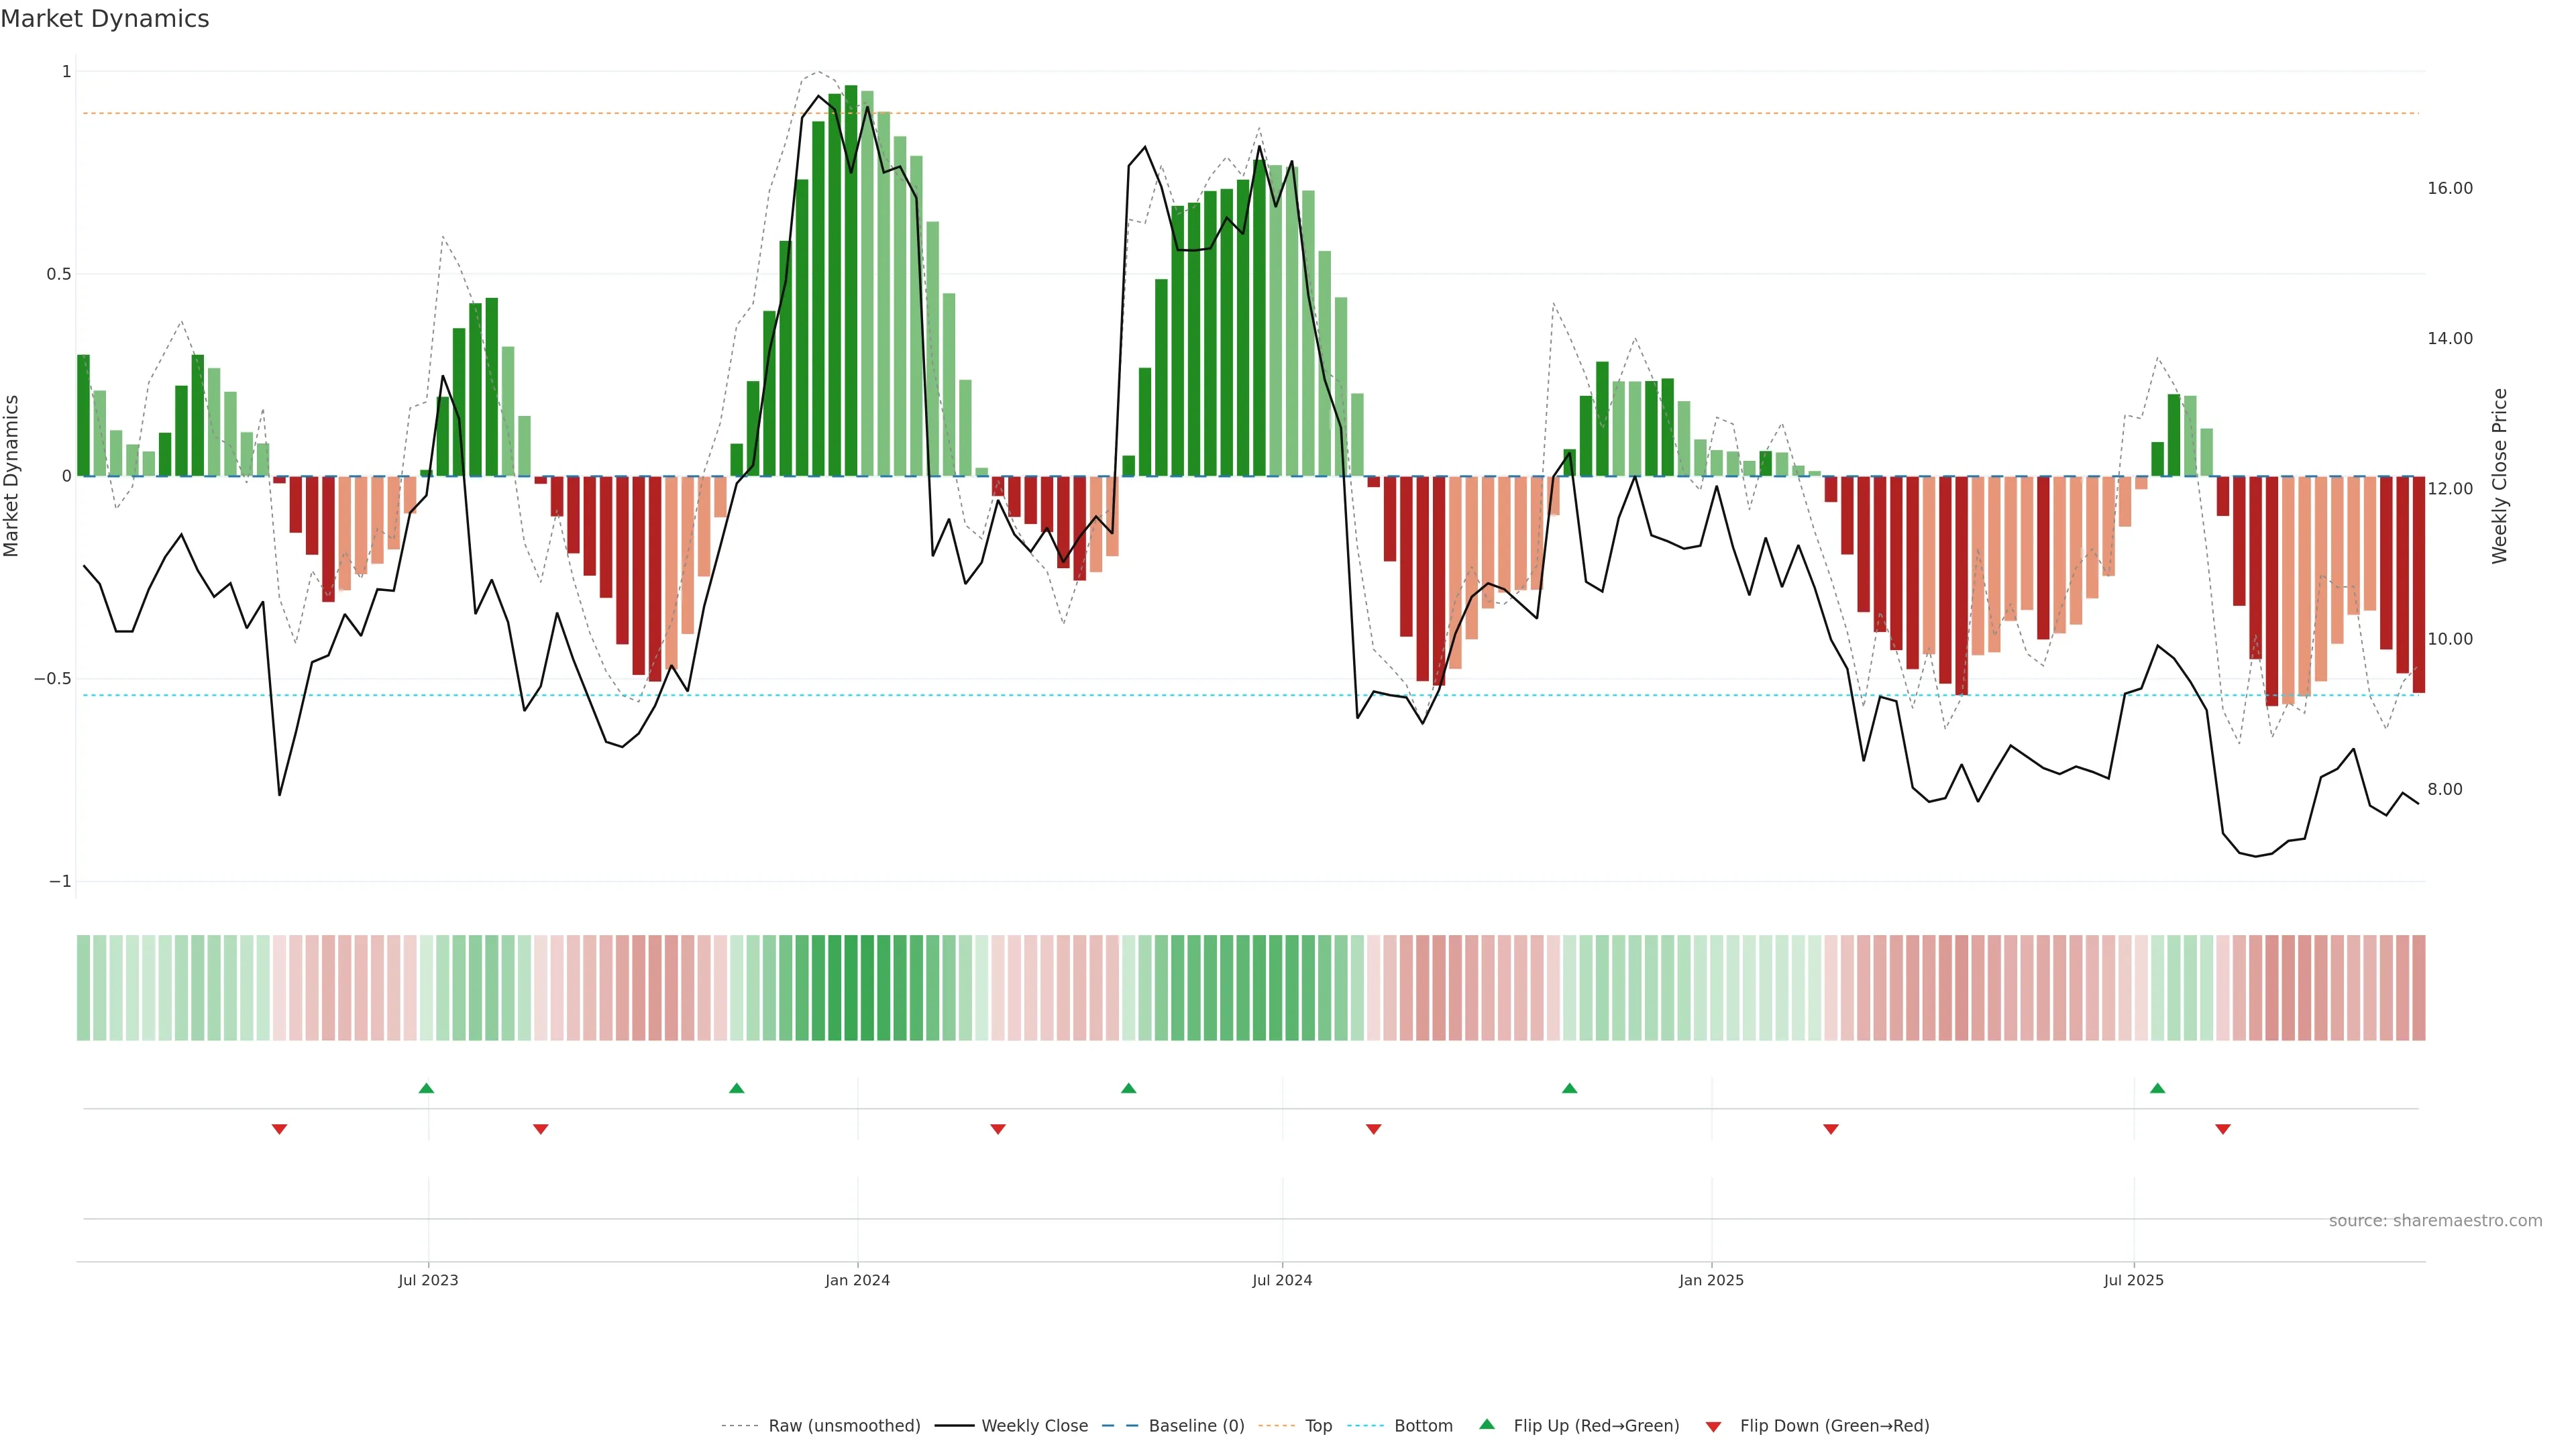Click the Market Dynamics chart title
Image resolution: width=2576 pixels, height=1449 pixels.
(105, 19)
